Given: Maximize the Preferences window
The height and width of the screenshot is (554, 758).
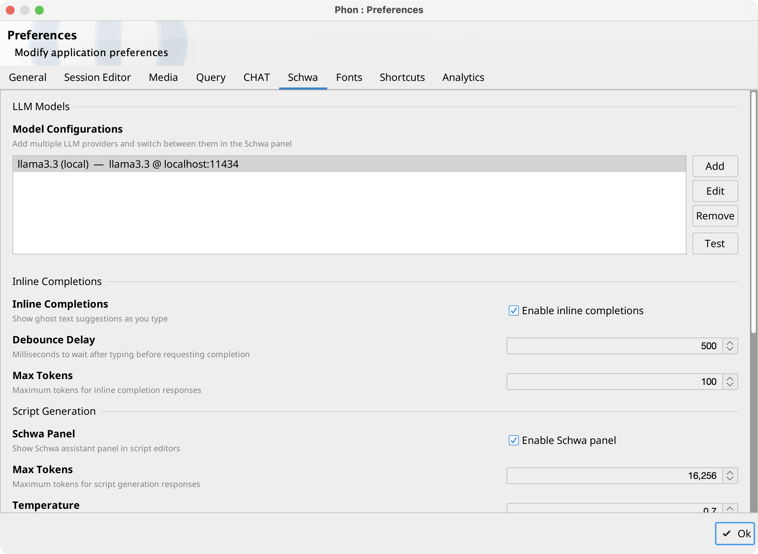Looking at the screenshot, I should [x=39, y=10].
